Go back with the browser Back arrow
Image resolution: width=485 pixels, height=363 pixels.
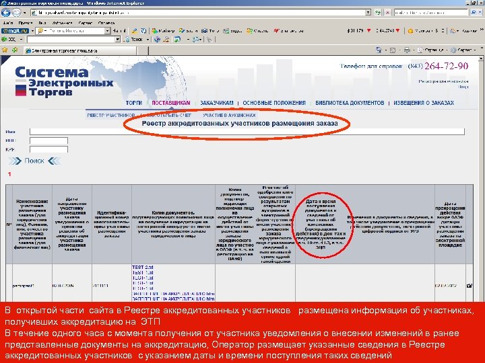point(6,13)
